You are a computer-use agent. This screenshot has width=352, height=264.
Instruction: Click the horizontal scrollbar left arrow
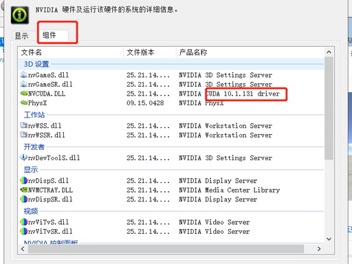pos(23,249)
